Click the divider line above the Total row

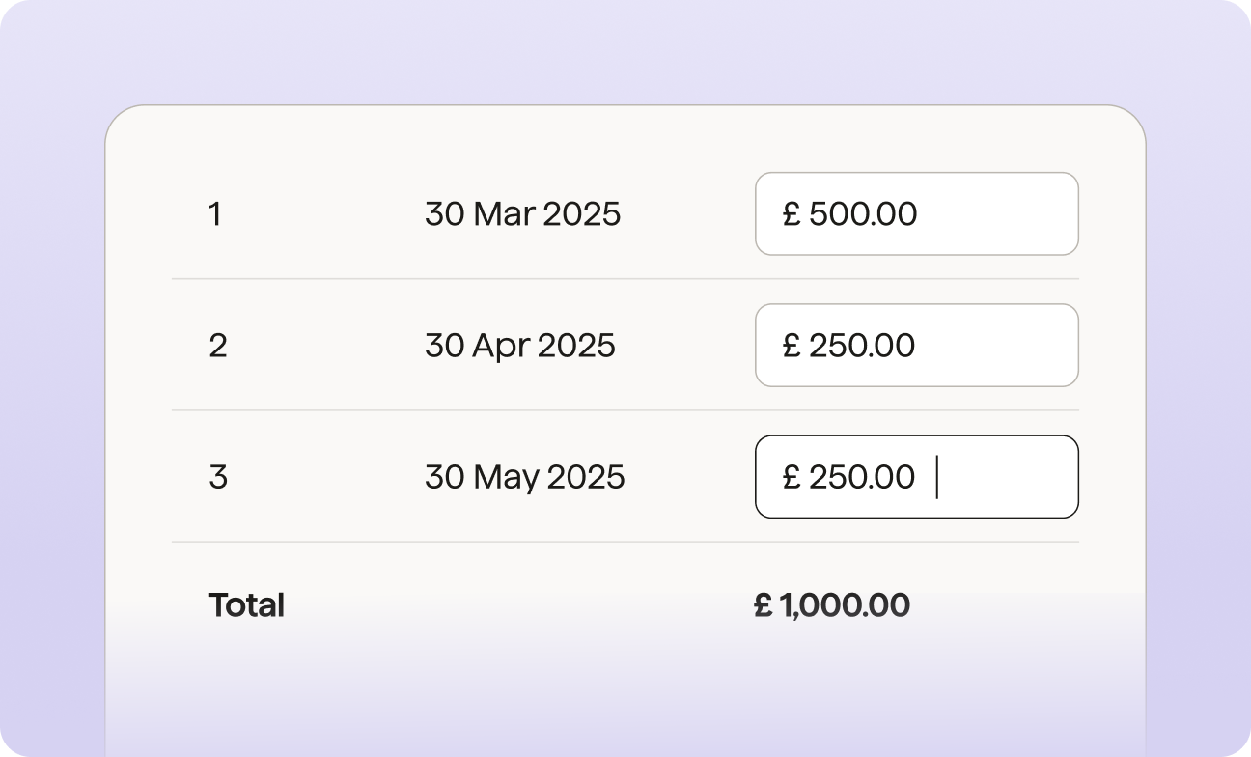(625, 542)
